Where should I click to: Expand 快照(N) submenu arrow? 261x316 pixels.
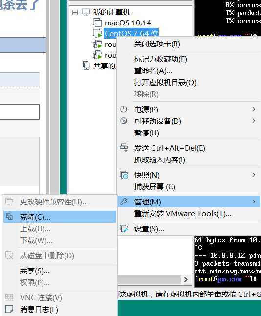(x=254, y=175)
